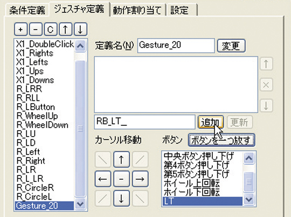The image size is (291, 217).
Task: Move selected gesture up in list toolbar
Action: [x=65, y=29]
